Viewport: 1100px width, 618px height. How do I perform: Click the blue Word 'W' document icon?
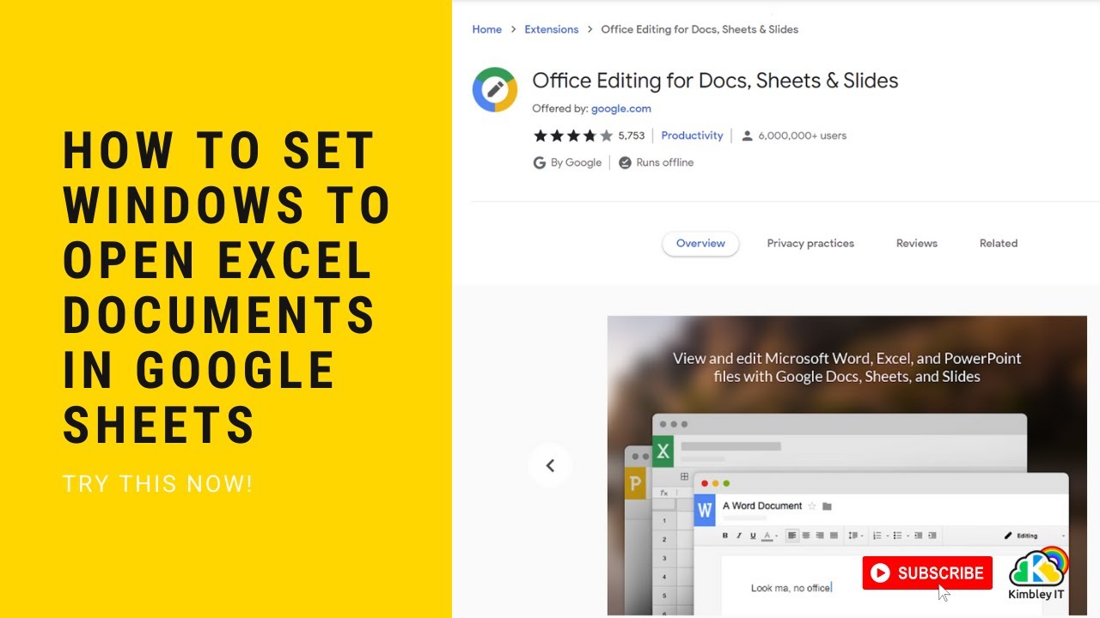pyautogui.click(x=705, y=510)
